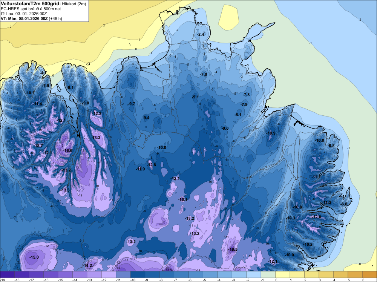
Task: Click the -11.9 temperature value
Action: 140,169
